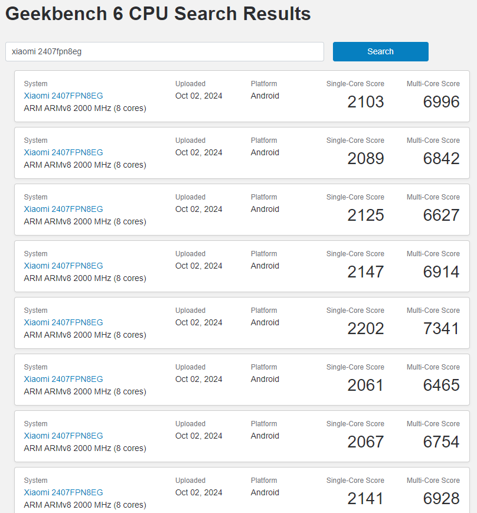The image size is (477, 513).
Task: Open Xiaomi 2407FPN8EG link with 2061 single-core
Action: pos(63,379)
